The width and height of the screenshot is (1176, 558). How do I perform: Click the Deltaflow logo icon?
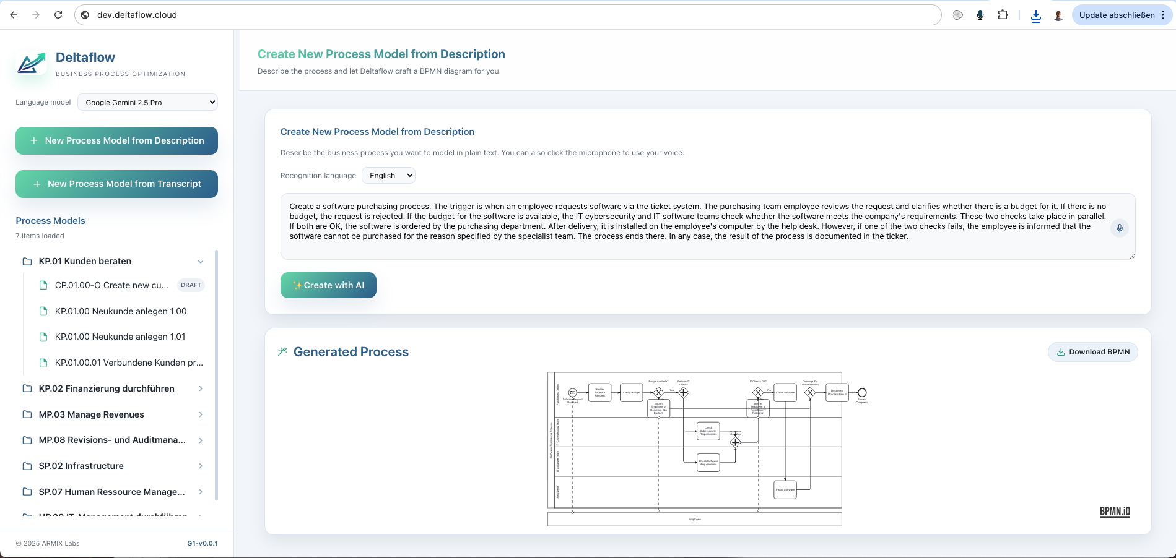click(30, 62)
